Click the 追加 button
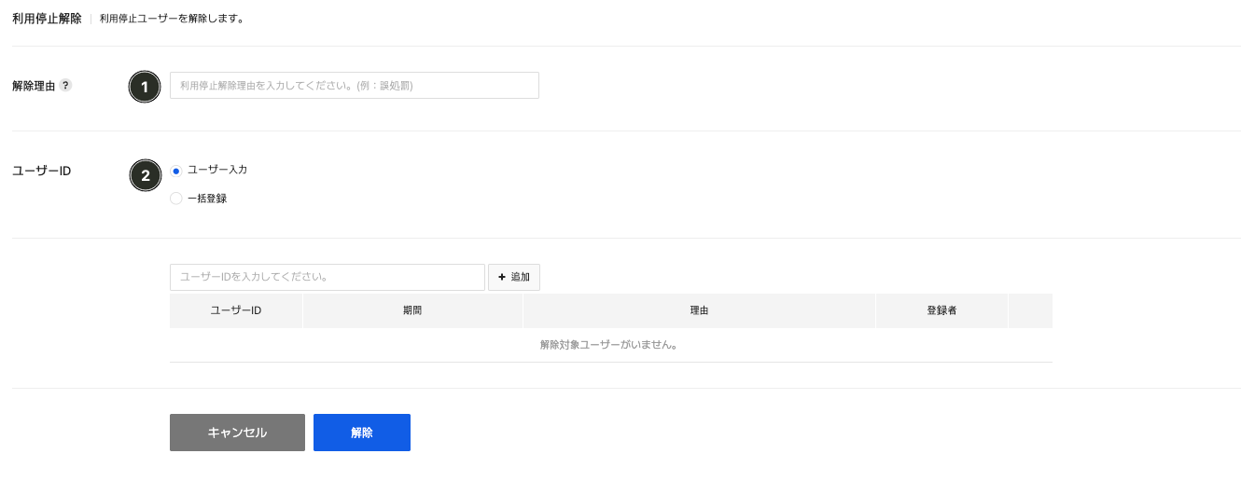Image resolution: width=1241 pixels, height=495 pixels. [x=514, y=277]
